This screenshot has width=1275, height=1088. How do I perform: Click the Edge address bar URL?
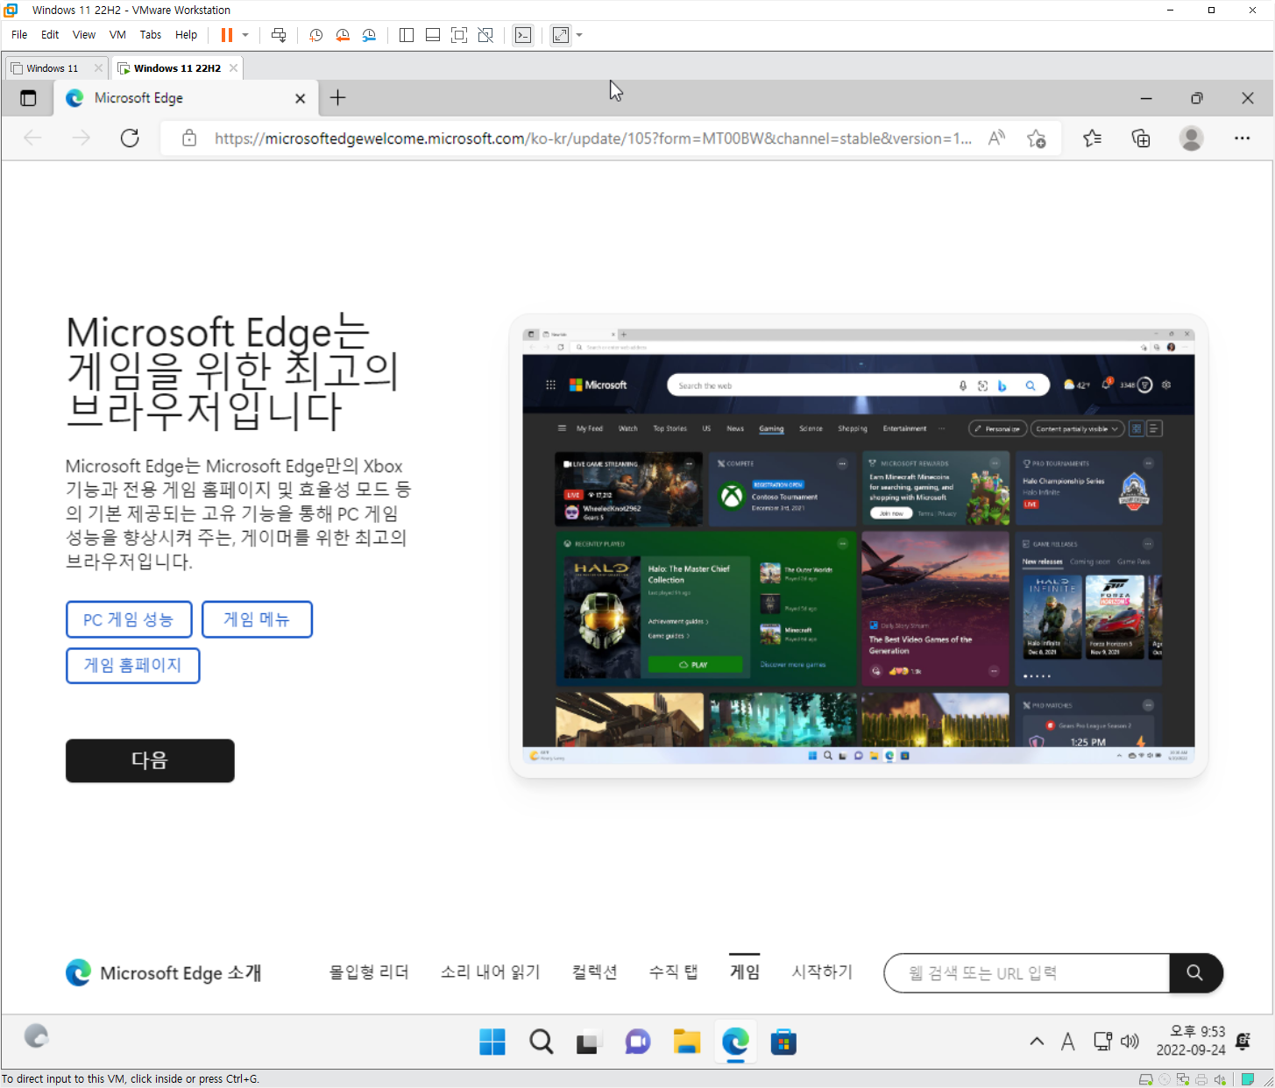tap(593, 138)
